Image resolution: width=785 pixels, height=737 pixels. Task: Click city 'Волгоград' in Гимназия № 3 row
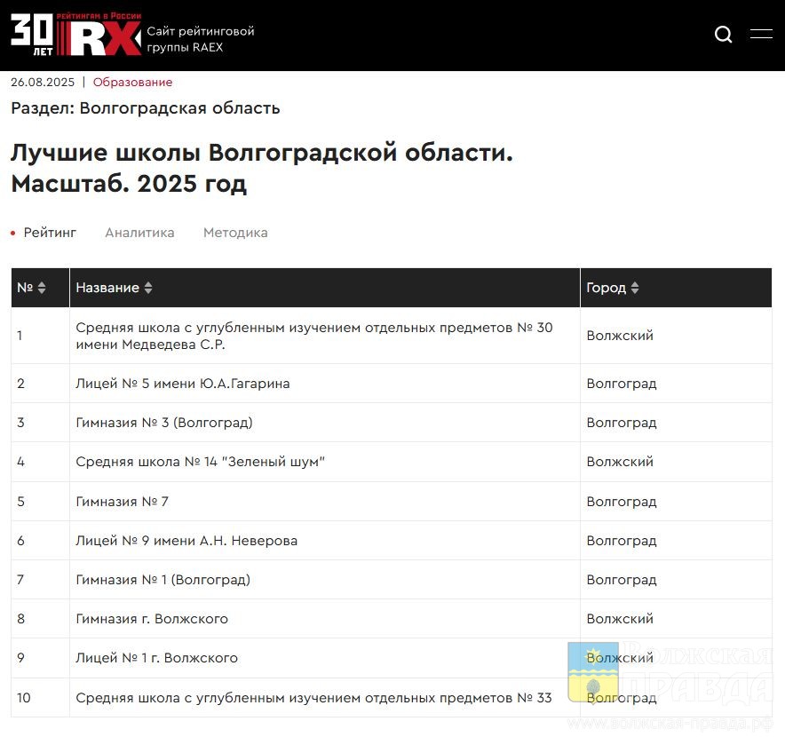622,423
